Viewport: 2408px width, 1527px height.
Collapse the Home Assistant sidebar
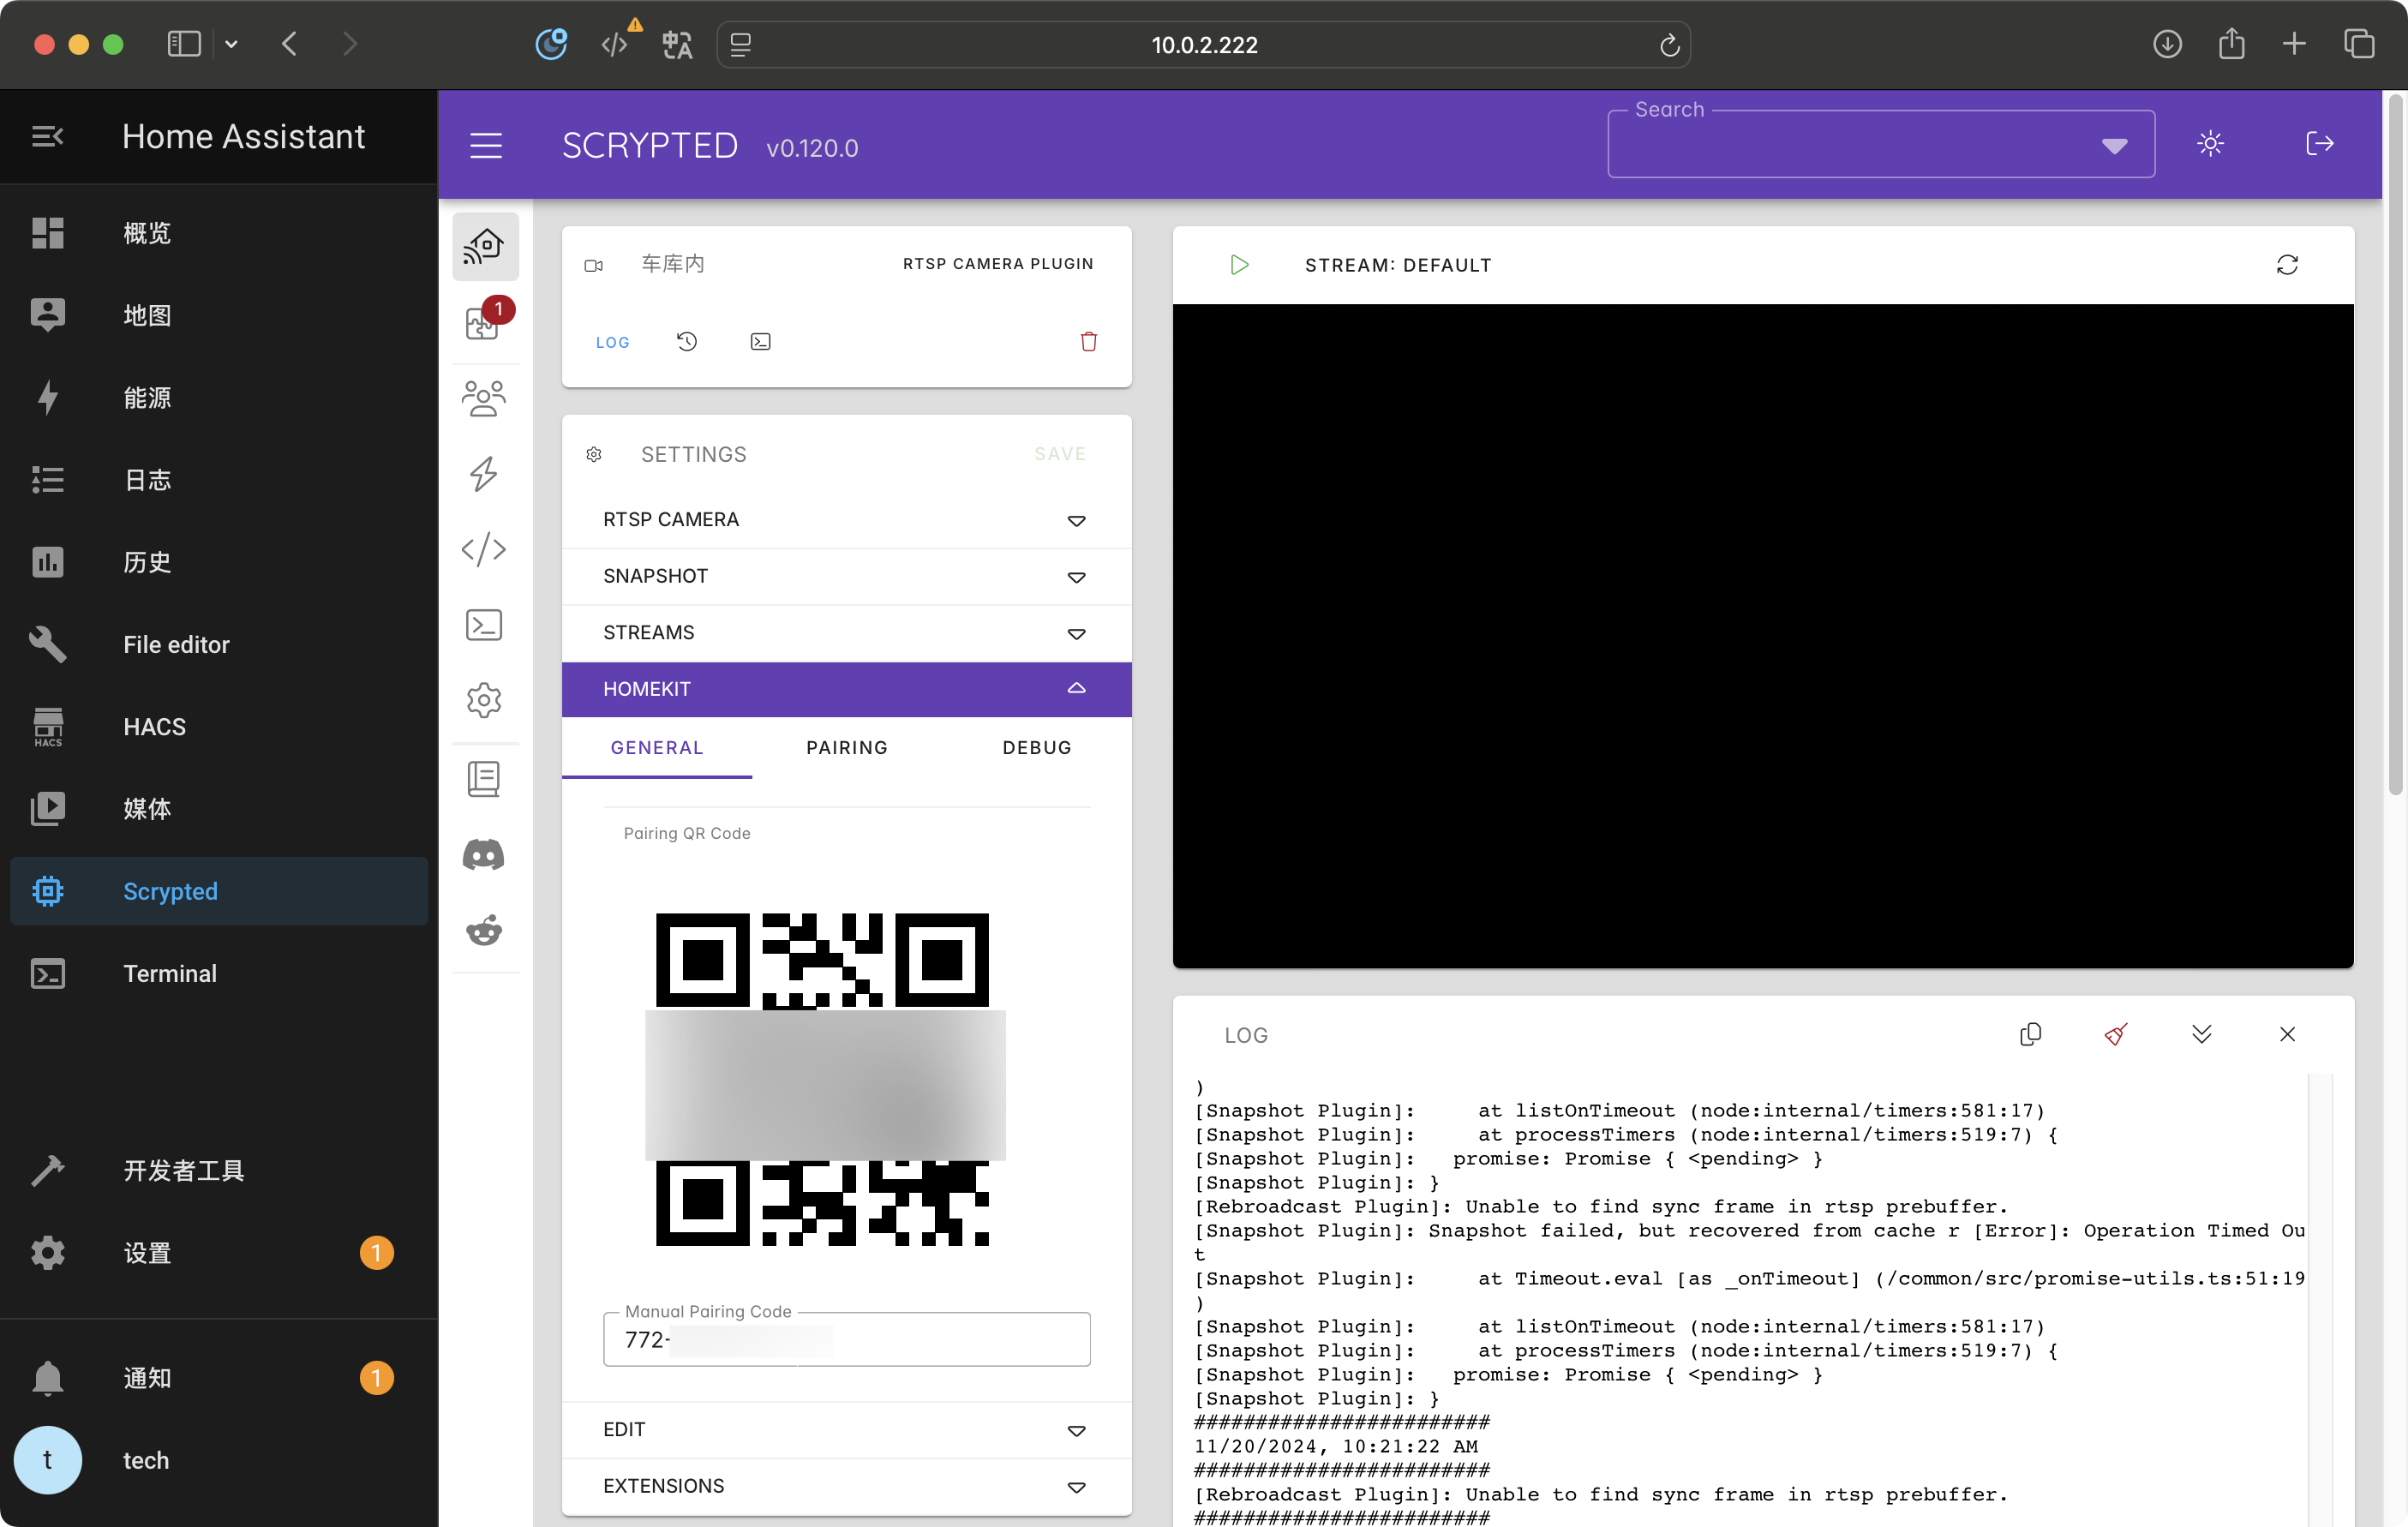pos(47,136)
